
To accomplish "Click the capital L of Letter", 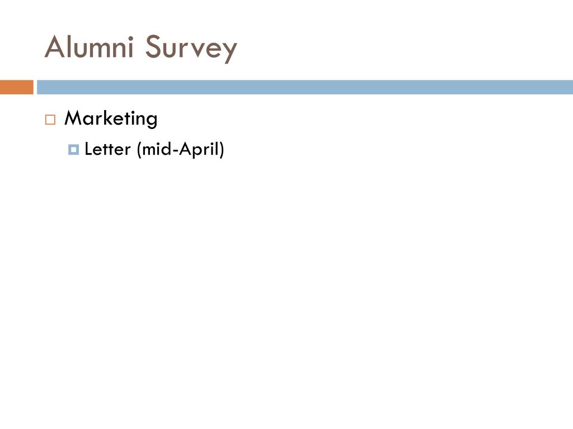I will (89, 149).
